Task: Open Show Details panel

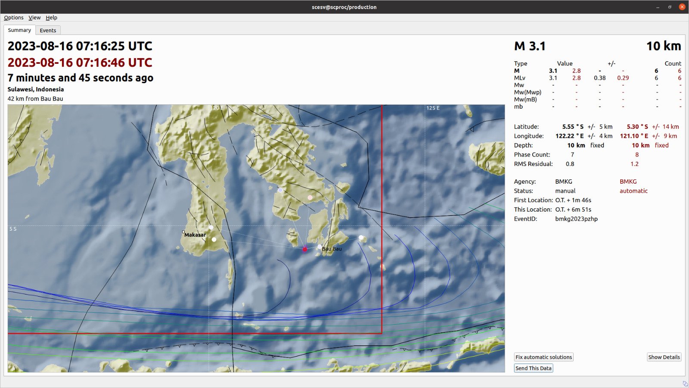Action: click(664, 357)
